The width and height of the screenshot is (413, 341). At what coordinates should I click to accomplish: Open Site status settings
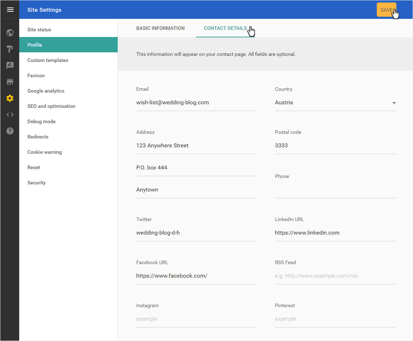(68, 30)
